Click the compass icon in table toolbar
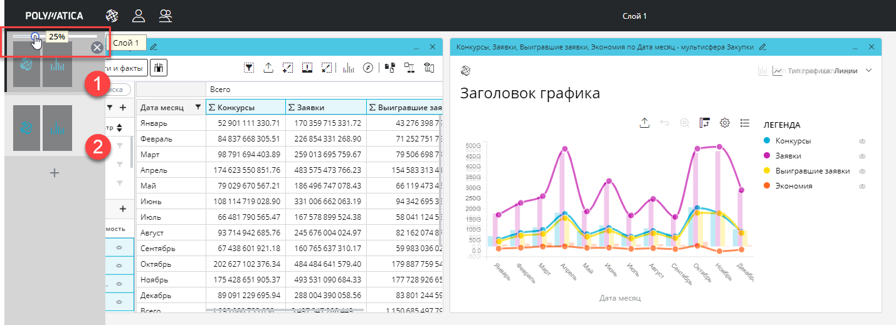 tap(368, 68)
